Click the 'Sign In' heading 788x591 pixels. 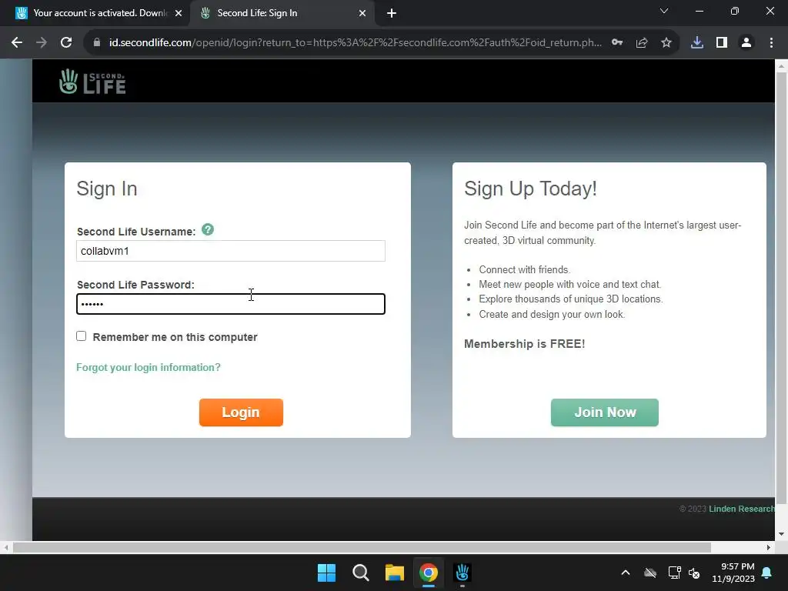point(107,189)
